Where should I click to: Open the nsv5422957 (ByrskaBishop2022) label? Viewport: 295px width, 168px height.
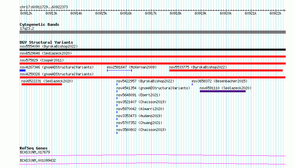pyautogui.click(x=145, y=81)
